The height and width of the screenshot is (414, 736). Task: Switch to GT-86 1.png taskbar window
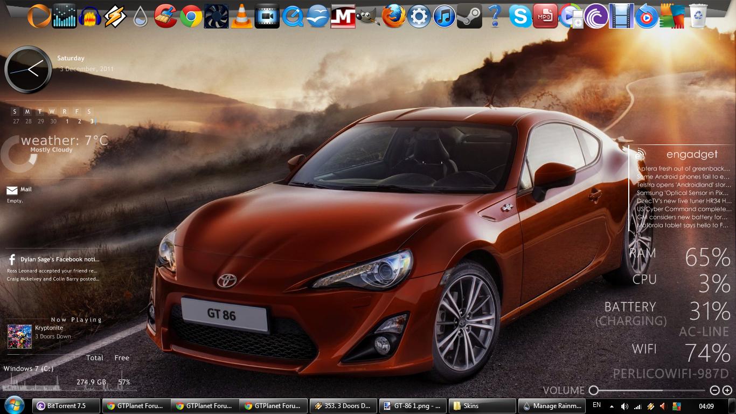(413, 406)
